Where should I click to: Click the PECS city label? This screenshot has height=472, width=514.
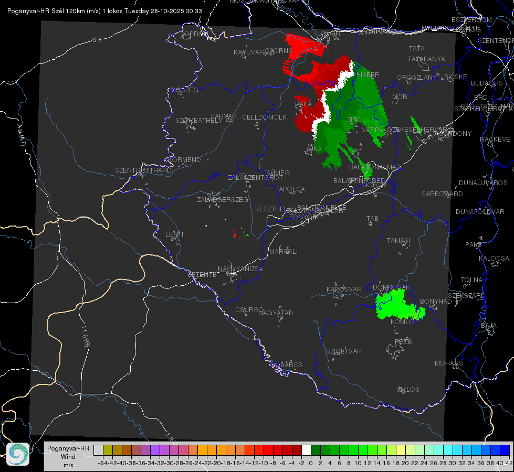pyautogui.click(x=404, y=341)
